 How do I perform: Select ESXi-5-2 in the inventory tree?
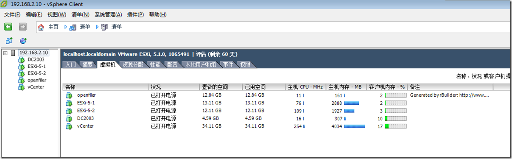(36, 73)
